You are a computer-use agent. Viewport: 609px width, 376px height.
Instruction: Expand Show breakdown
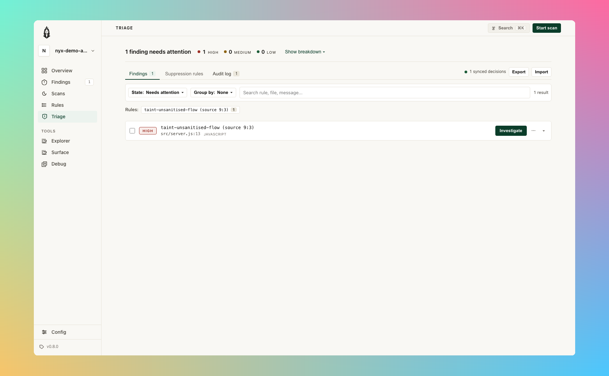point(305,52)
